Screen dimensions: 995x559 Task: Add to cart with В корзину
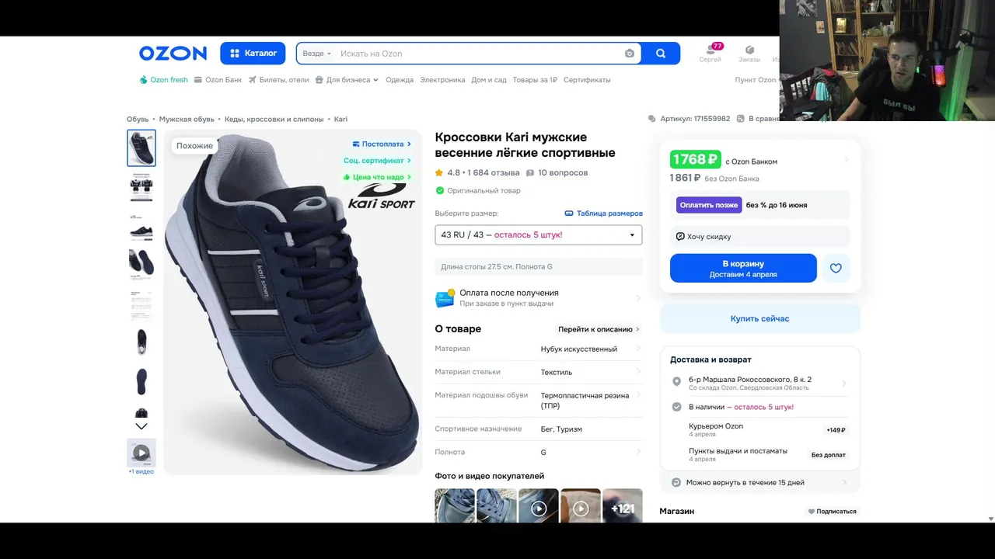coord(743,269)
